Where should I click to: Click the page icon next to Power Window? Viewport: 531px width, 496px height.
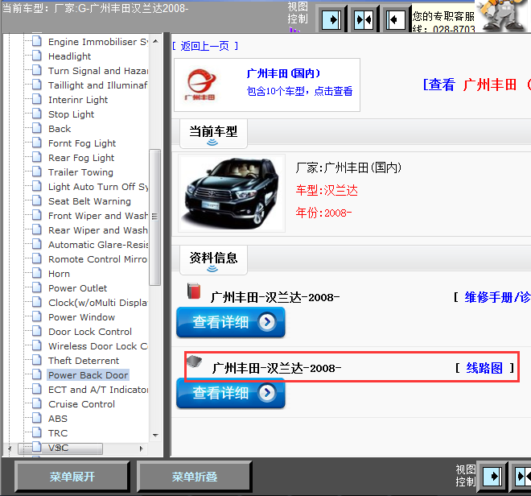36,317
